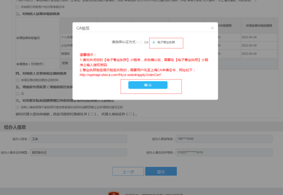This screenshot has height=195, width=283.
Task: Click the 经办人姓名 input field
Action: [x=79, y=139]
